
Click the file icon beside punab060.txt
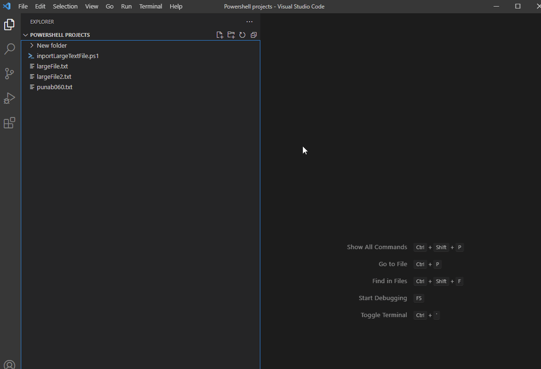point(32,87)
